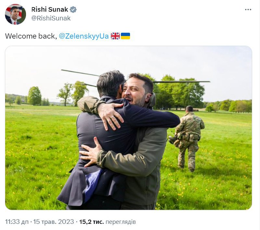Click the Rishi Sunak display name
Image resolution: width=260 pixels, height=230 pixels.
coord(50,9)
